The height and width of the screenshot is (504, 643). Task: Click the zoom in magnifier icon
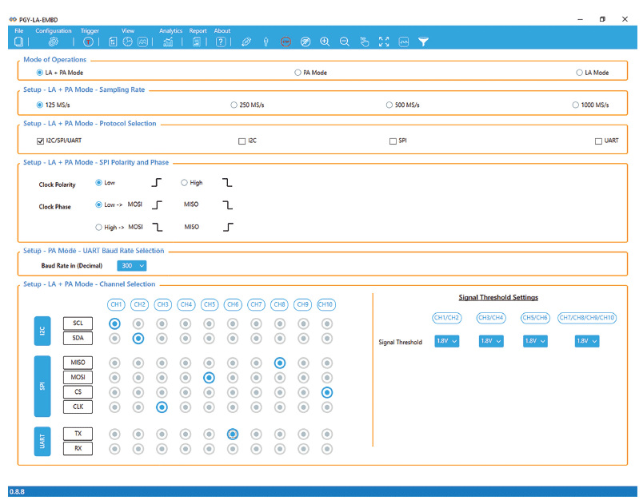coord(325,42)
